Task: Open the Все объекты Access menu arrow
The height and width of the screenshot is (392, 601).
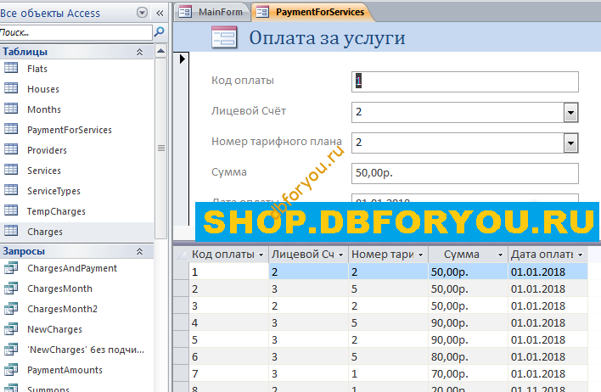Action: 143,13
